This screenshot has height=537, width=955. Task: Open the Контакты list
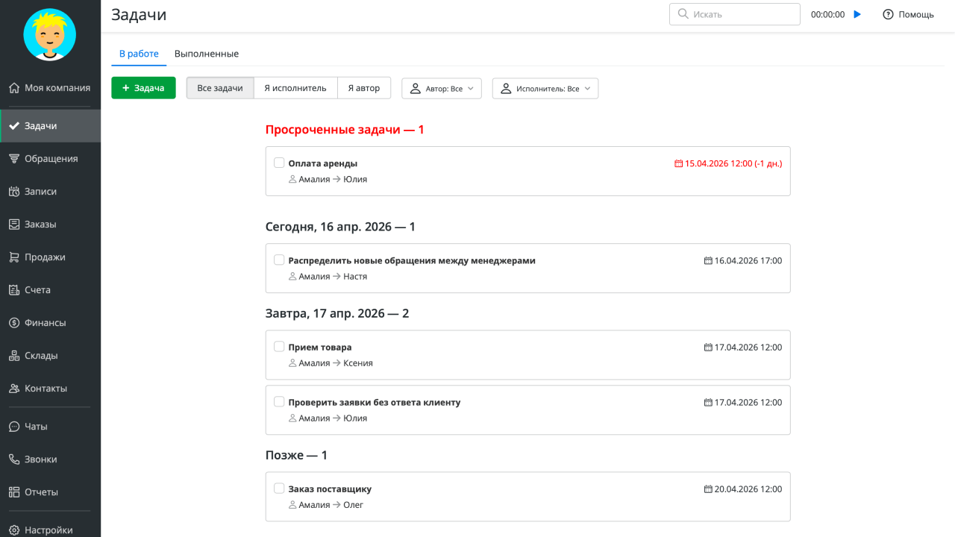[x=45, y=388]
